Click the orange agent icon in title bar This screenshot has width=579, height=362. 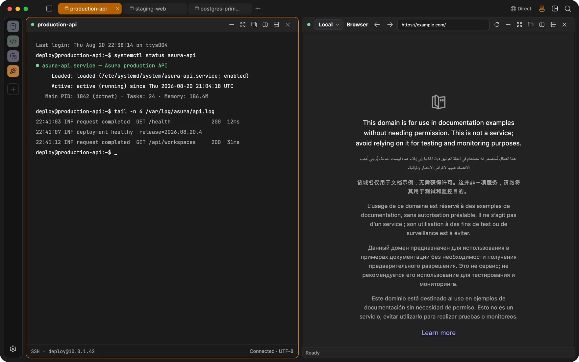tap(542, 9)
